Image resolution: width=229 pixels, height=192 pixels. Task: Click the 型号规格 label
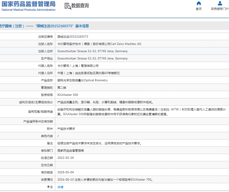point(47,95)
